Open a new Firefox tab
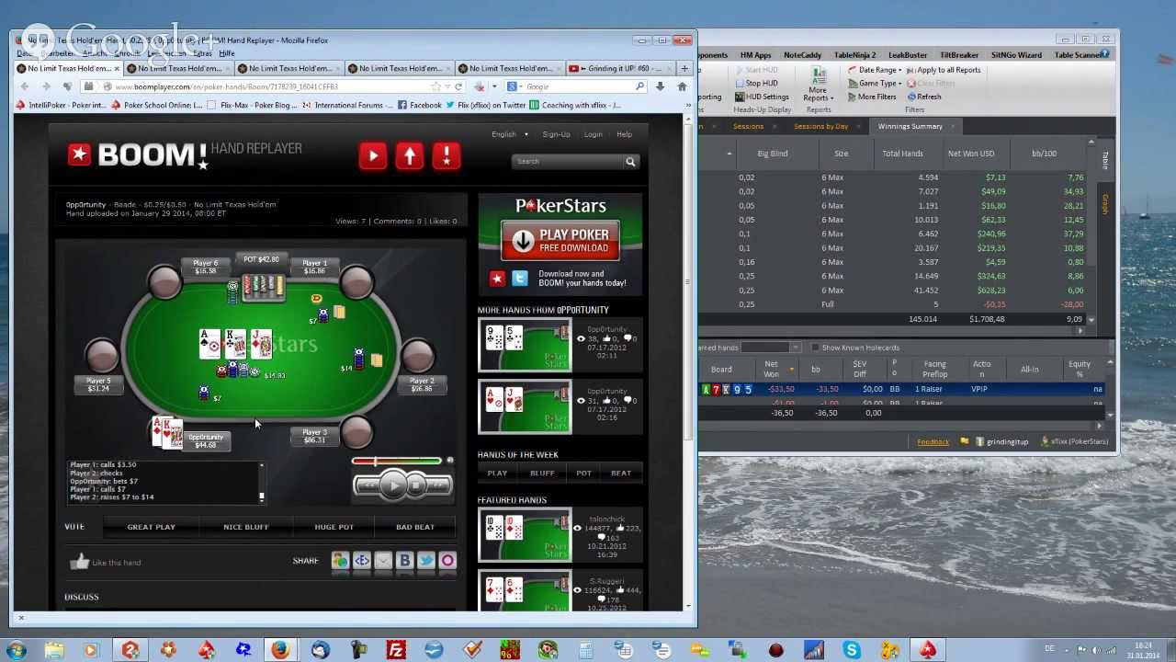1176x662 pixels. click(684, 68)
